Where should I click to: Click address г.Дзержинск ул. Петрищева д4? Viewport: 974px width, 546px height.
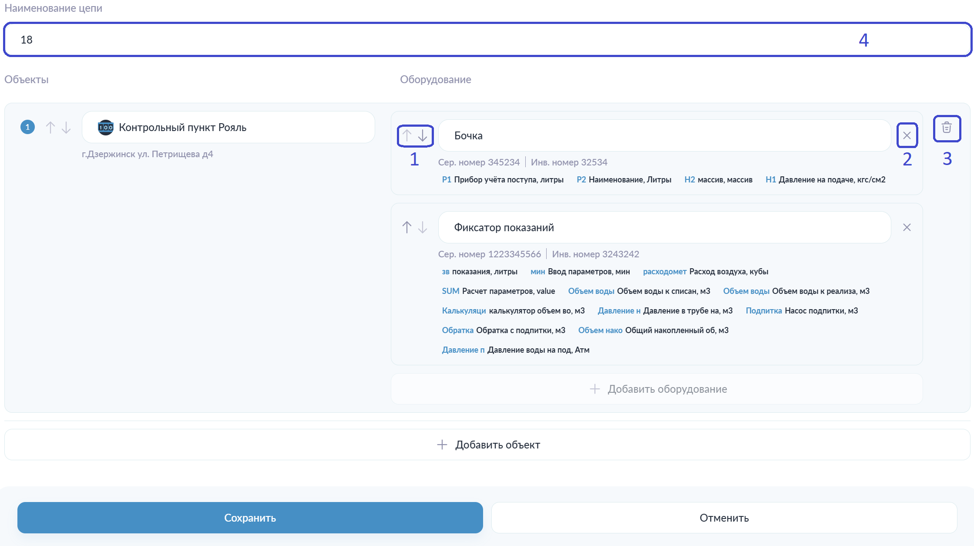coord(148,154)
